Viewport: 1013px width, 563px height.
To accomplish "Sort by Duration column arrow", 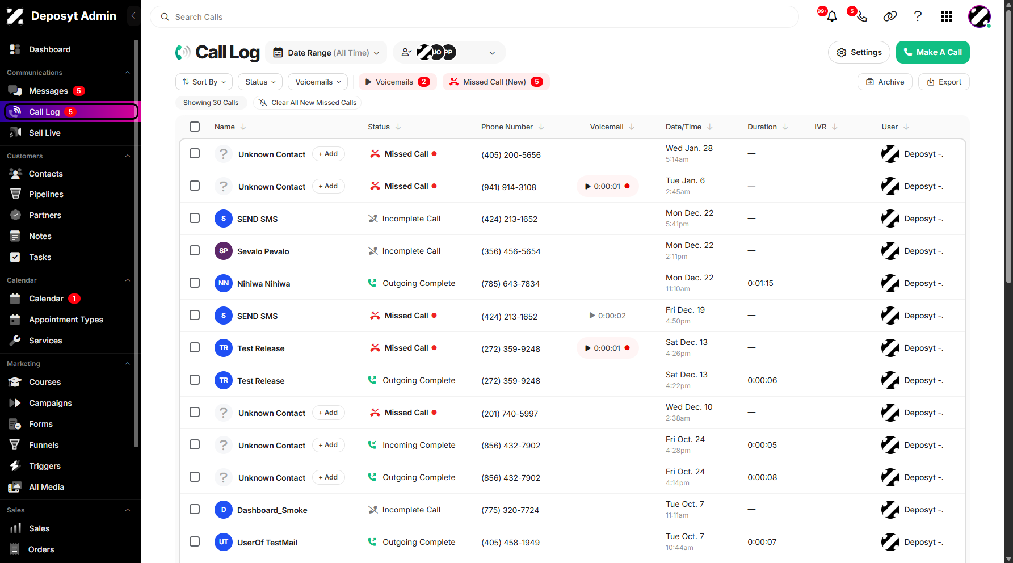I will coord(785,127).
